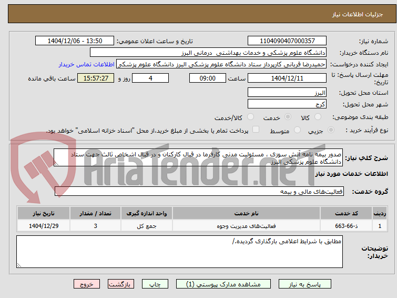
Task: Click the date cell 1404/12/29
Action: click(44, 226)
